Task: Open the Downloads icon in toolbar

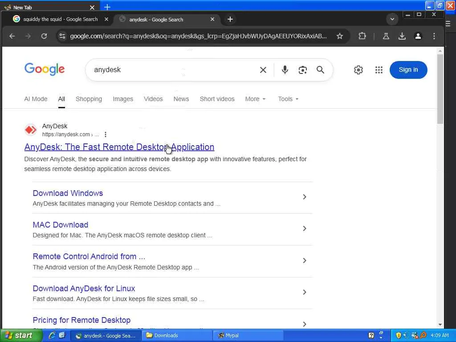Action: [402, 36]
